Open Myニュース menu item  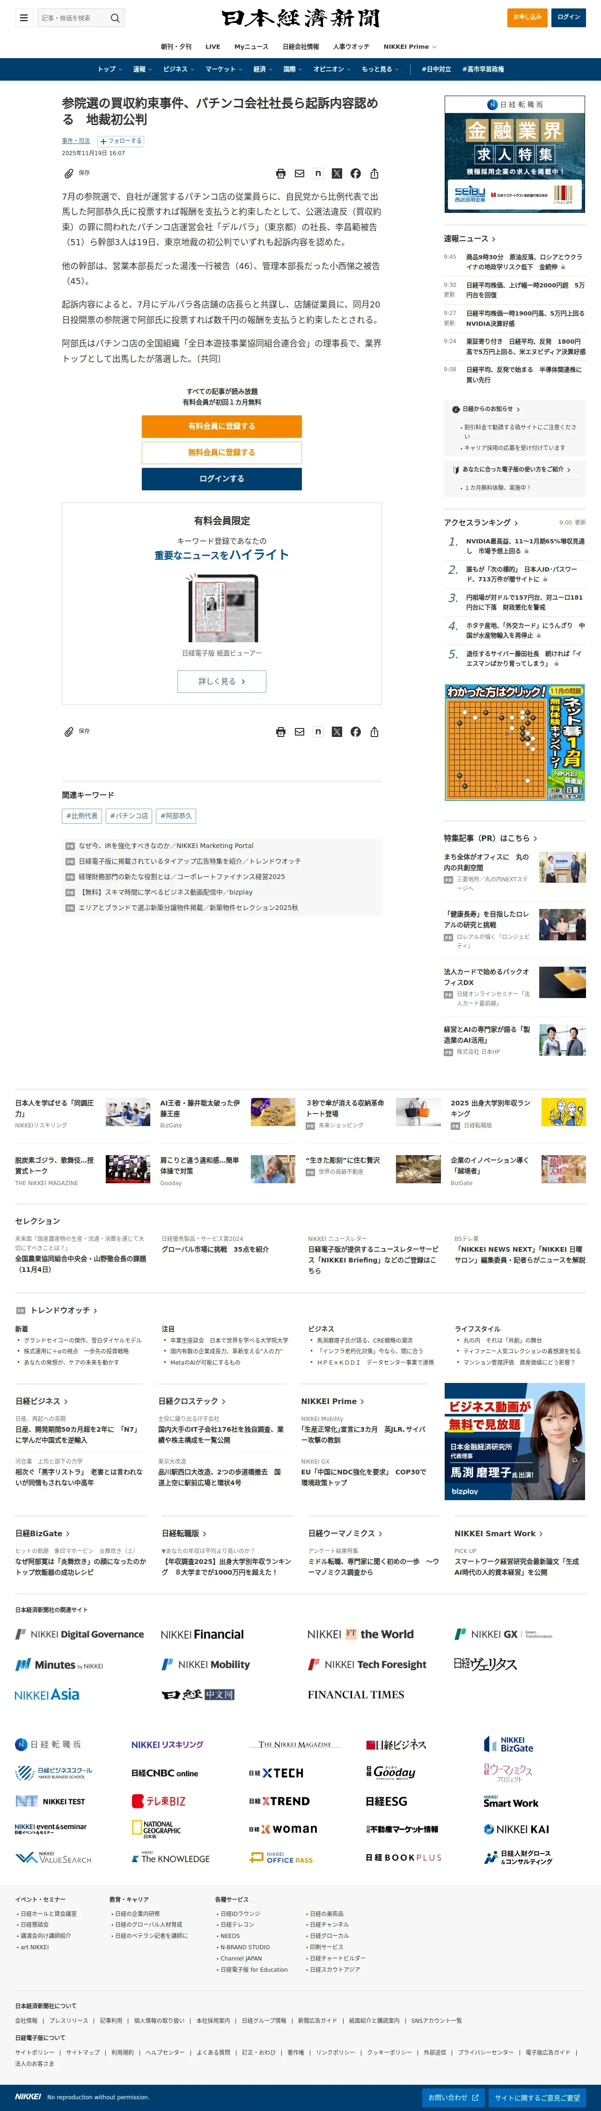pyautogui.click(x=251, y=47)
